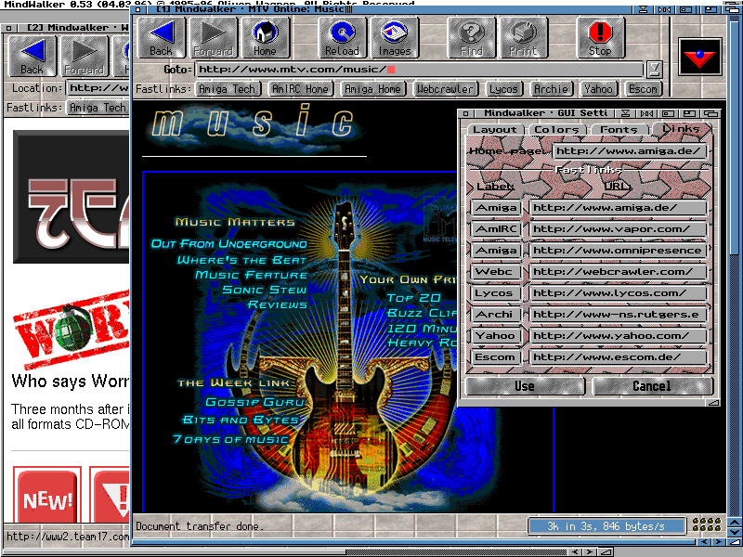Switch to the Layout settings tab

495,129
